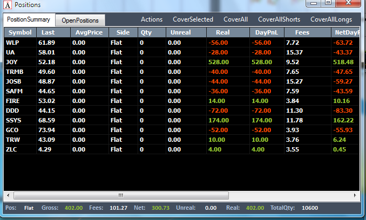The image size is (366, 220).
Task: Click the horizontal scrollbar thumb
Action: [121, 196]
